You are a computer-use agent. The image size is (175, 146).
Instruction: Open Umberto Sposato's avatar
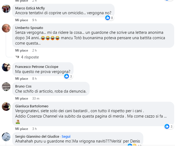coord(6,28)
